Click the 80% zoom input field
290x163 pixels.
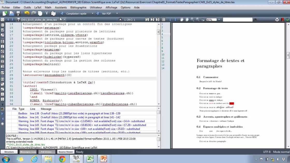pyautogui.click(x=211, y=20)
